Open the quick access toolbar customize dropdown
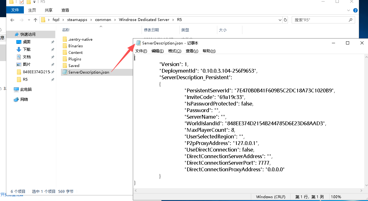The width and height of the screenshot is (368, 201). [x=34, y=2]
